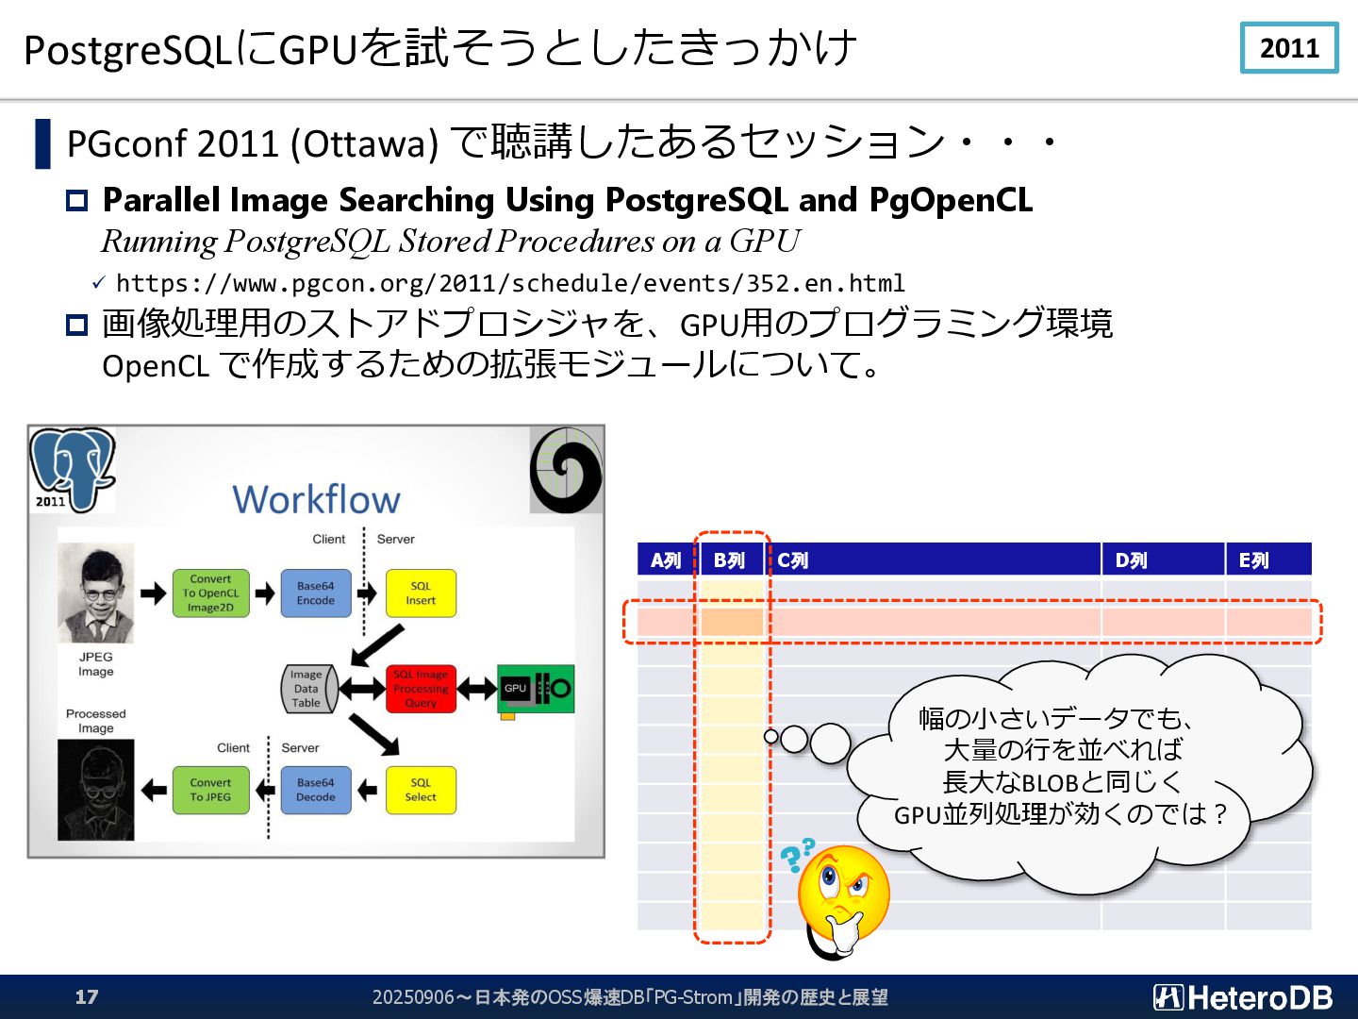Viewport: 1358px width, 1019px height.
Task: Click the Parallel Image Searching bold heading
Action: (567, 200)
